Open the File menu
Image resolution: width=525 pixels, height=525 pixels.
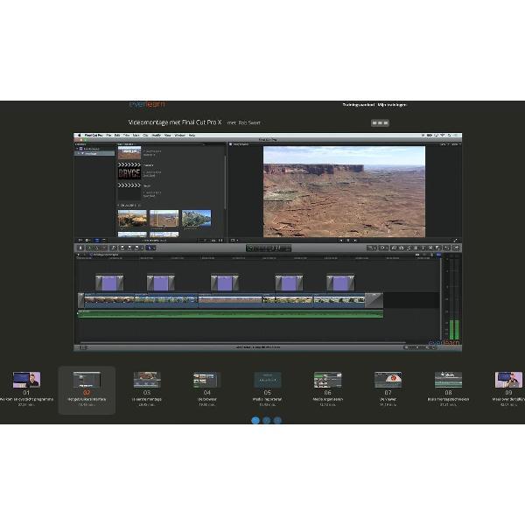click(108, 136)
